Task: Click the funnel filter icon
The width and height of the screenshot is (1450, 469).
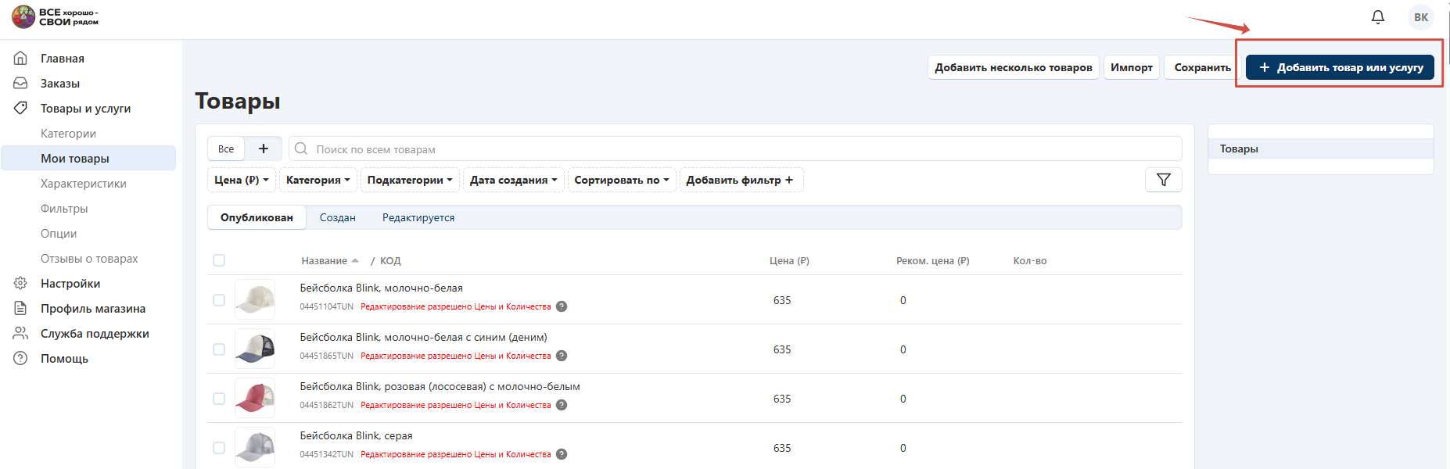Action: pyautogui.click(x=1163, y=180)
